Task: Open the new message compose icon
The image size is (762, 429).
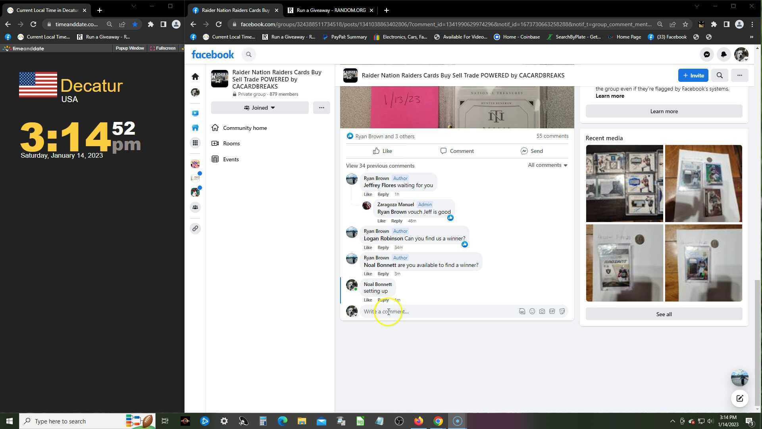Action: point(739,398)
